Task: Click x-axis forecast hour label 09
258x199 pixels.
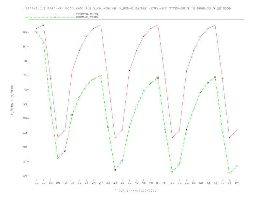Action: (x=58, y=183)
